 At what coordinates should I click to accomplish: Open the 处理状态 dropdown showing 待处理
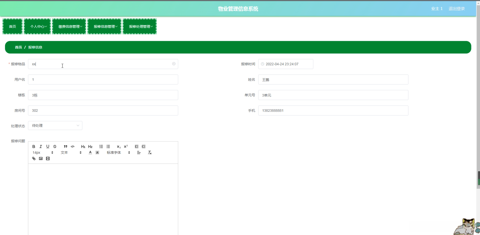[x=55, y=125]
